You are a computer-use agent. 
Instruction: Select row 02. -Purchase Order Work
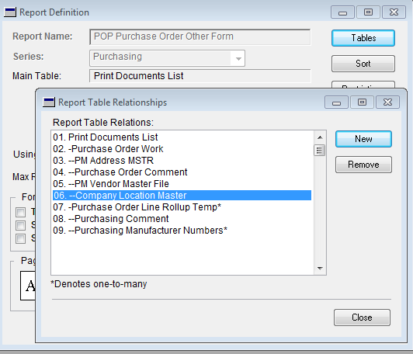tap(182, 149)
